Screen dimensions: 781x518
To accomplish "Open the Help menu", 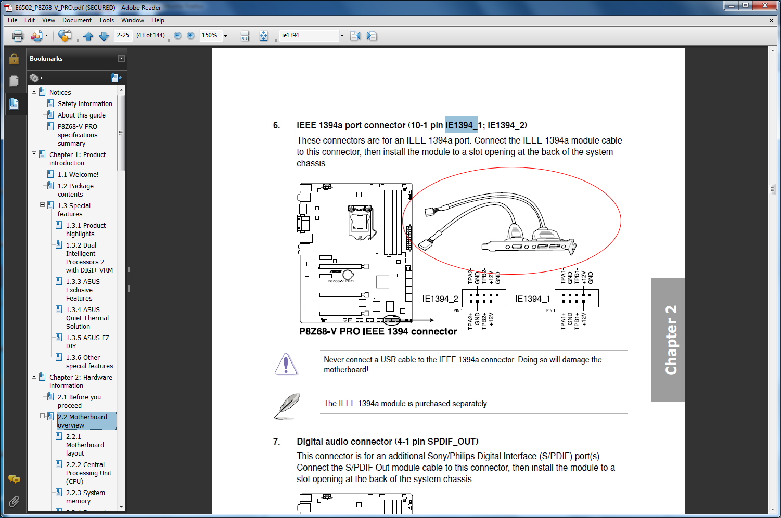I will 158,20.
